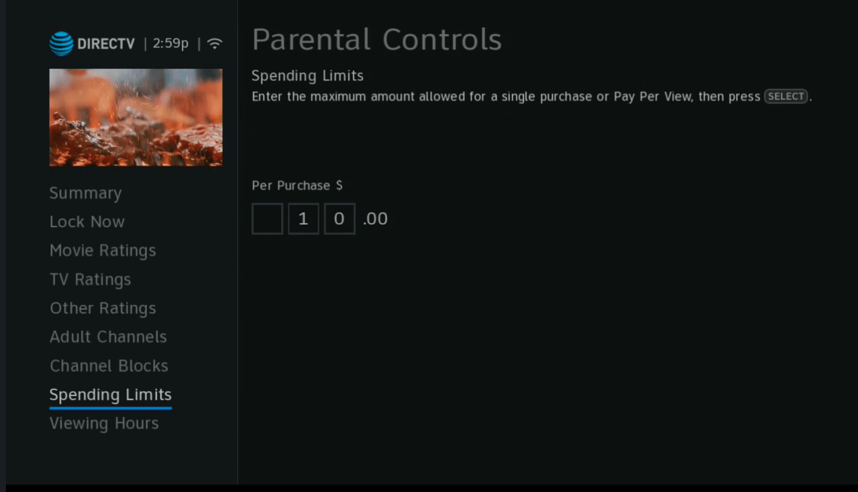Select Other Ratings in the sidebar

103,308
